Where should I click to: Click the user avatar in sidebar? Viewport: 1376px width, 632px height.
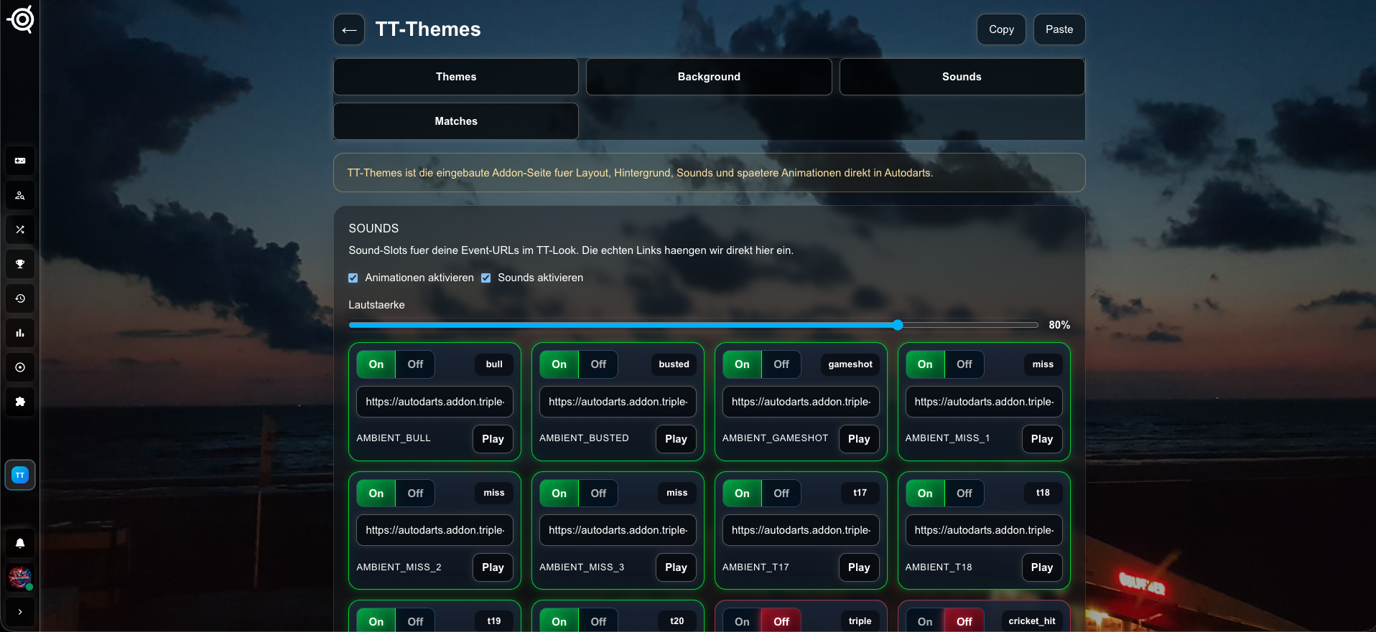tap(20, 577)
